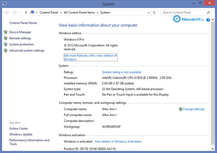217x153 pixels.
Task: Open the address bar history dropdown
Action: (x=149, y=13)
